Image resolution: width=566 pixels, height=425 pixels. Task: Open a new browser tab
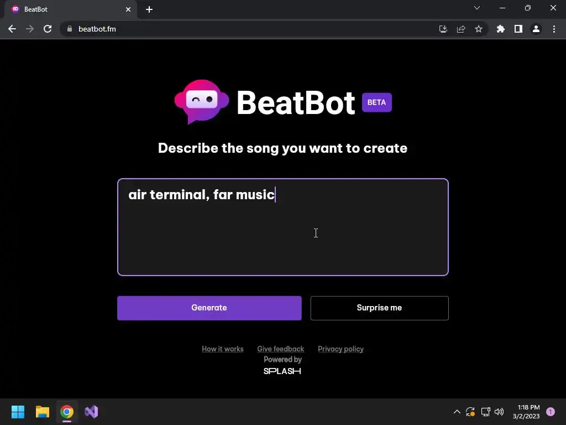pos(149,9)
